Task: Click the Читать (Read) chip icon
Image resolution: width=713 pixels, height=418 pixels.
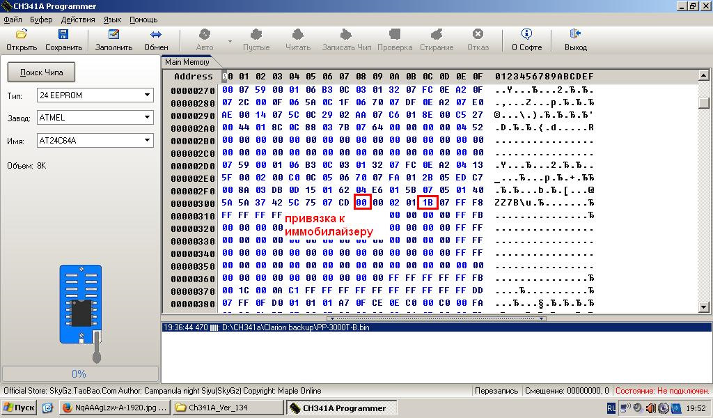Action: point(298,34)
